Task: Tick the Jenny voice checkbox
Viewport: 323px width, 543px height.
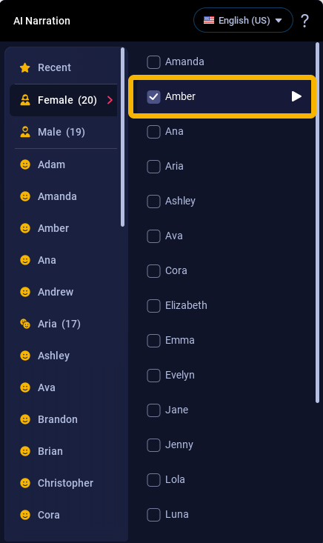Action: [x=153, y=445]
